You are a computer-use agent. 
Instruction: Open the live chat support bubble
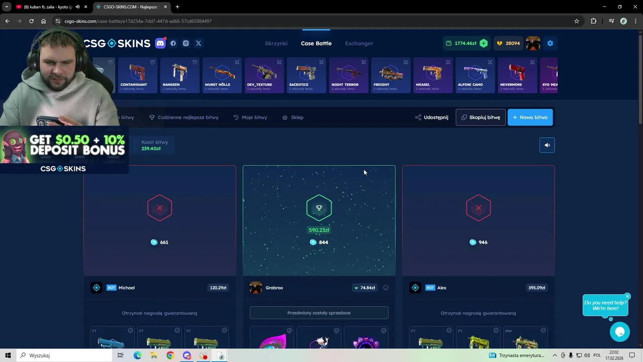[619, 332]
